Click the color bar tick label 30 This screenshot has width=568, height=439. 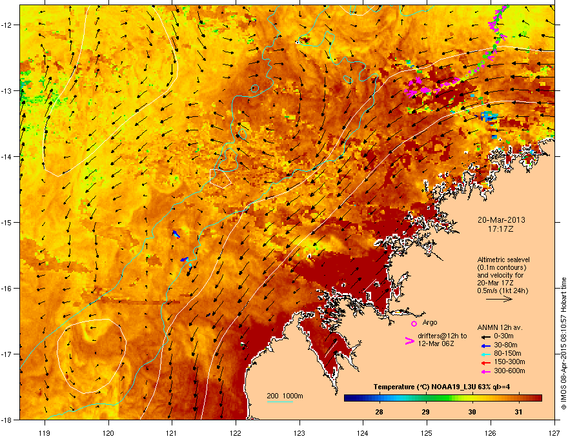pyautogui.click(x=472, y=412)
